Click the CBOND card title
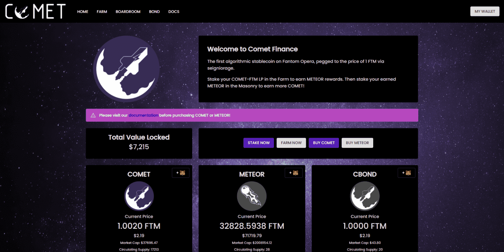504x252 pixels. 365,174
